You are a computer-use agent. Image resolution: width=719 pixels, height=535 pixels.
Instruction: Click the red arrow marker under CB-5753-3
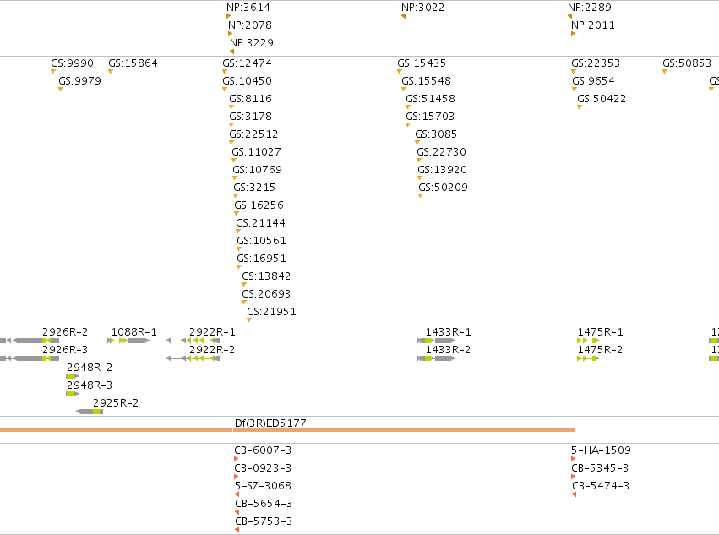point(237,530)
